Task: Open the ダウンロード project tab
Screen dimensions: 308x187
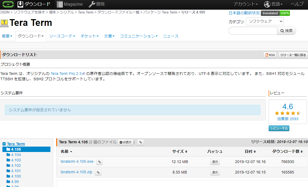Action: click(x=31, y=36)
